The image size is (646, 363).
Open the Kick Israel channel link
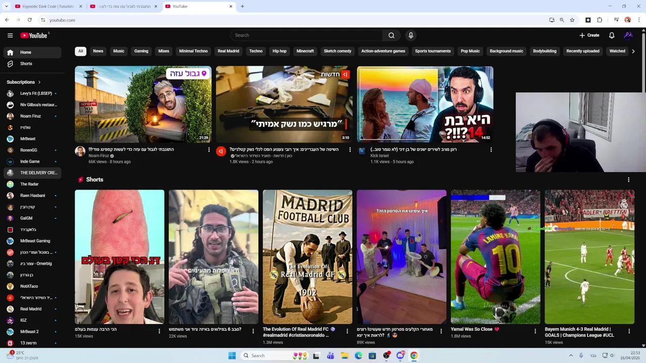380,156
